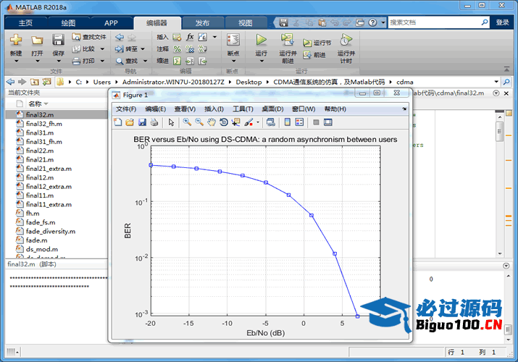Image resolution: width=518 pixels, height=362 pixels.
Task: Click the Find Files (查找文件) button
Action: [x=89, y=37]
